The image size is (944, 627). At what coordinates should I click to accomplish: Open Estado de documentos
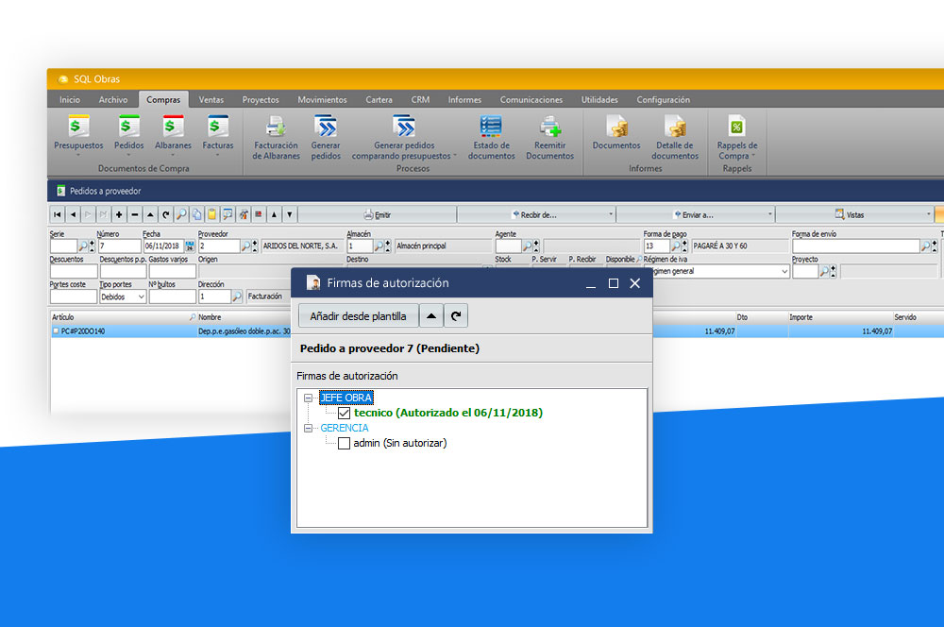point(491,127)
